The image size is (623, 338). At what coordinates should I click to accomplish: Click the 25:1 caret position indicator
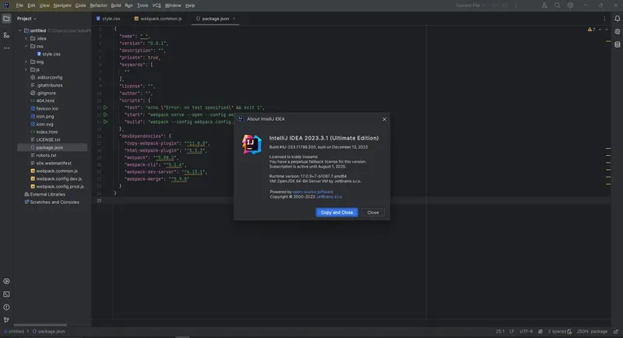point(500,332)
